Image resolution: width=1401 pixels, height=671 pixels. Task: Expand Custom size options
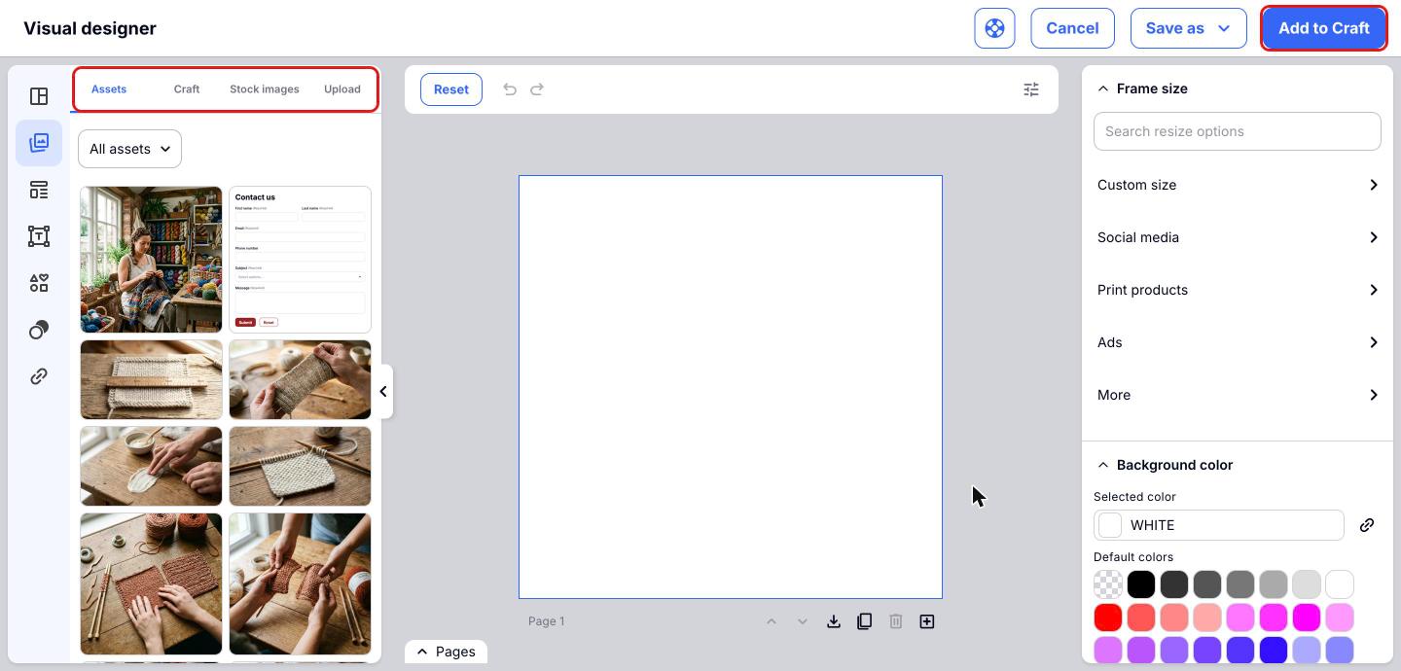point(1238,185)
